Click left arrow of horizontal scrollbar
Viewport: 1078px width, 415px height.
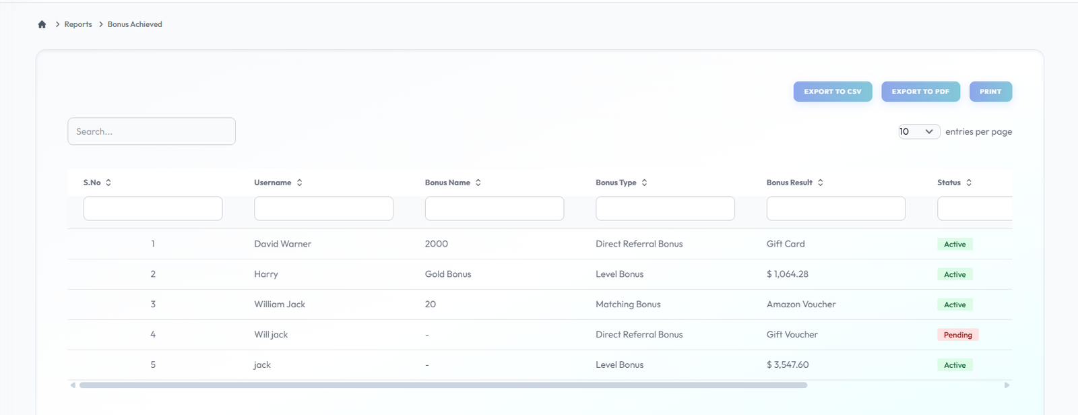[73, 385]
